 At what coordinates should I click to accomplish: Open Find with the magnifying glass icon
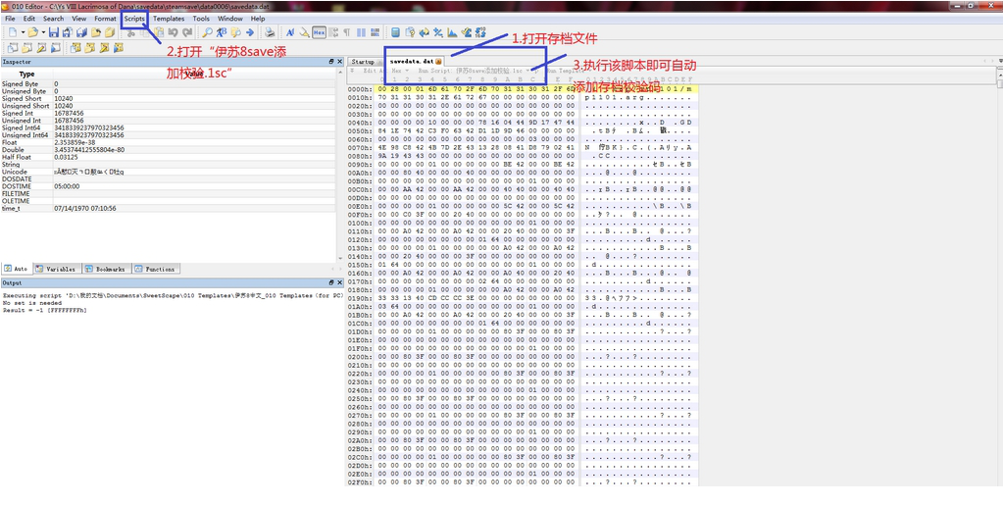[x=208, y=32]
